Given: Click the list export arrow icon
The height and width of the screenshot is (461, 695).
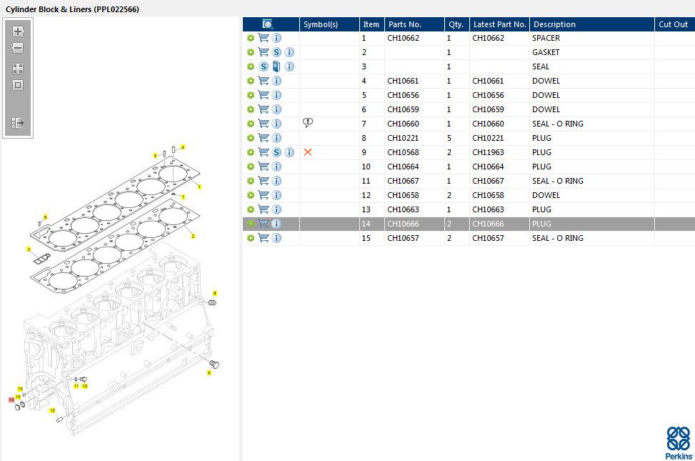Looking at the screenshot, I should [x=18, y=123].
